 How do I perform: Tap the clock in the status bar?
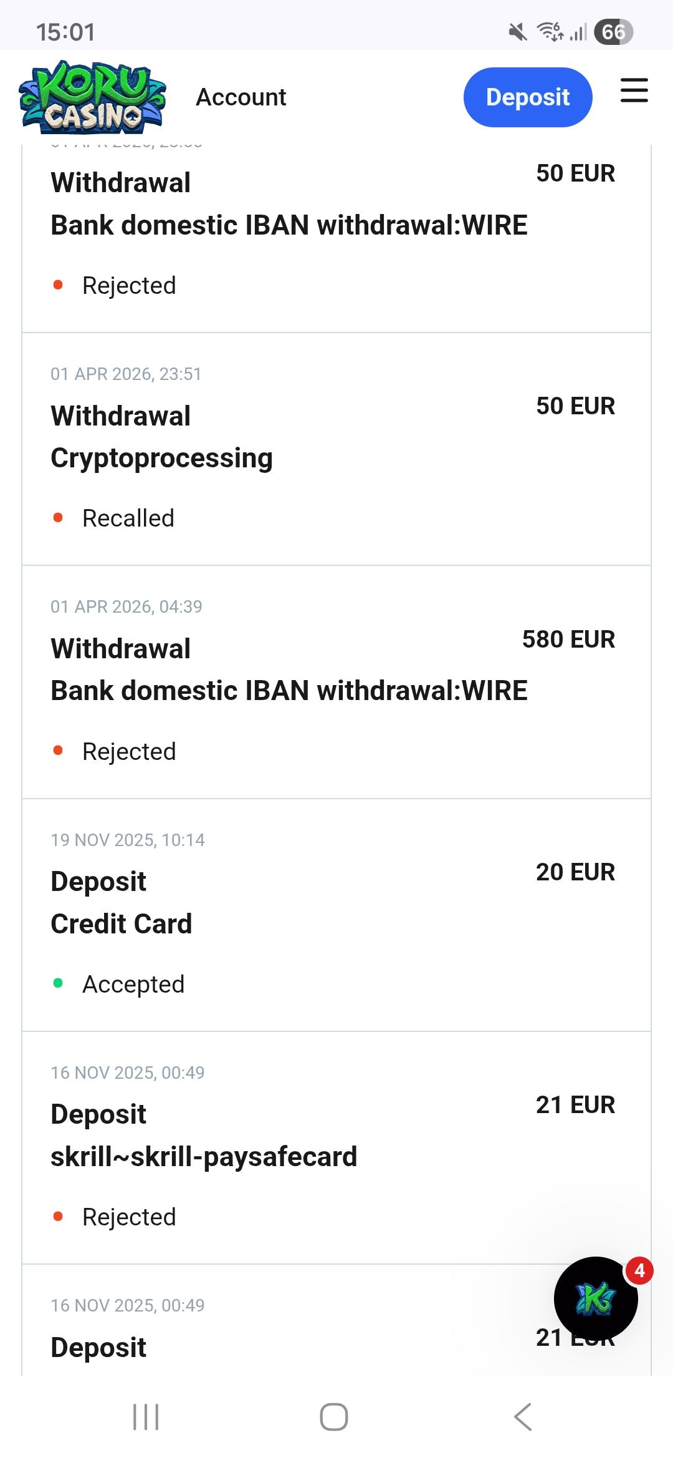[x=65, y=32]
